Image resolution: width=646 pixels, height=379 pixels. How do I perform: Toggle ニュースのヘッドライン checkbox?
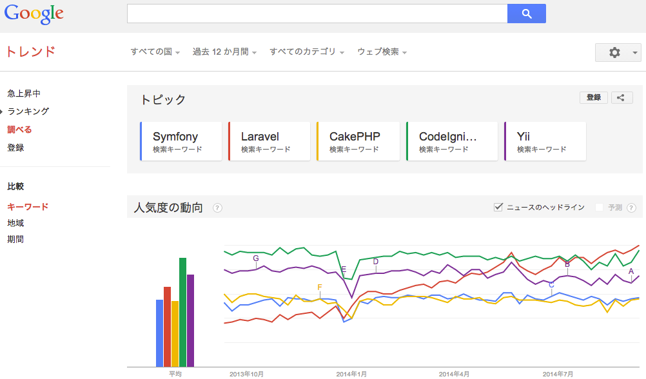(498, 207)
